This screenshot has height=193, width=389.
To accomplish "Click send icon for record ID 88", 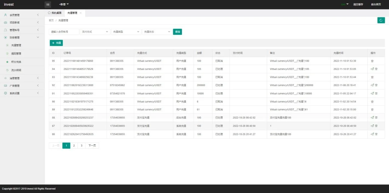I will (372, 118).
